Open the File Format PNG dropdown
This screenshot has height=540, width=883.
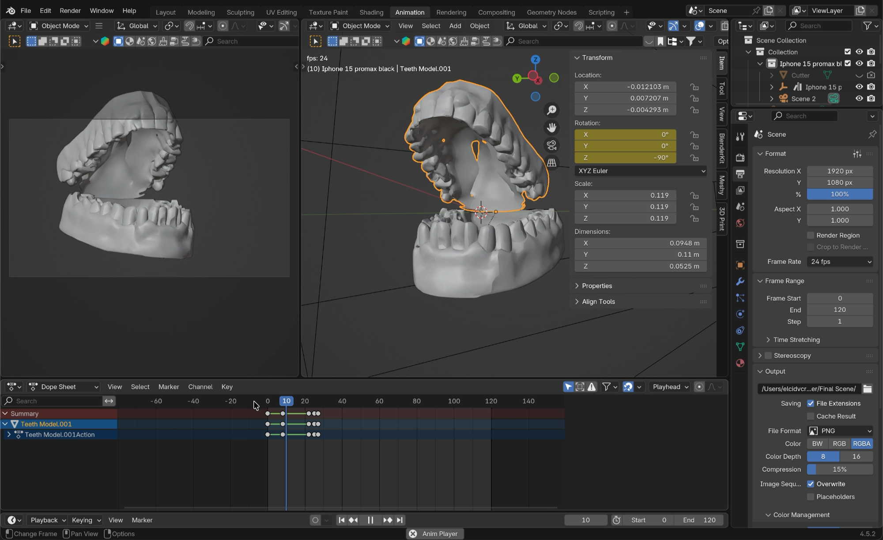840,431
